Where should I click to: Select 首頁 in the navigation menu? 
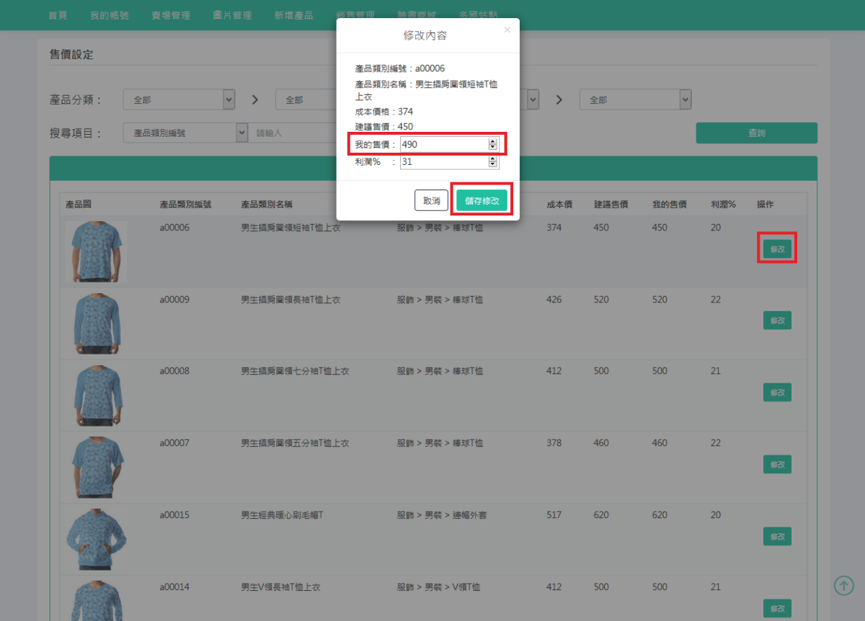pyautogui.click(x=58, y=14)
